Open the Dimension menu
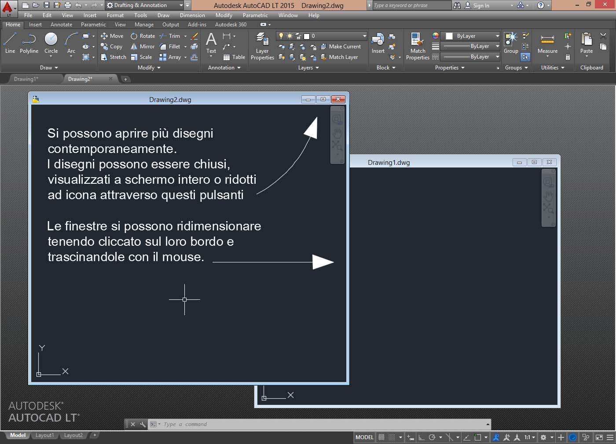The width and height of the screenshot is (616, 444). (192, 15)
